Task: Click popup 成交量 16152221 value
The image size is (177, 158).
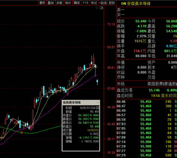Action: [x=93, y=130]
